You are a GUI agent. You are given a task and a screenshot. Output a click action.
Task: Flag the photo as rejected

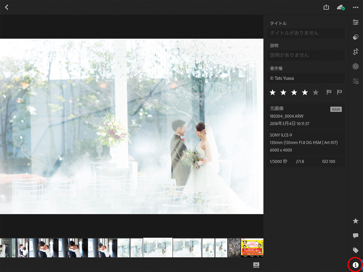(x=339, y=92)
